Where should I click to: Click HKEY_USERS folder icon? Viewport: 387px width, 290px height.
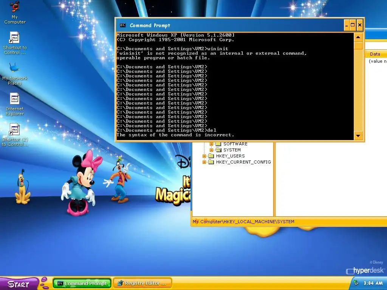pyautogui.click(x=211, y=156)
